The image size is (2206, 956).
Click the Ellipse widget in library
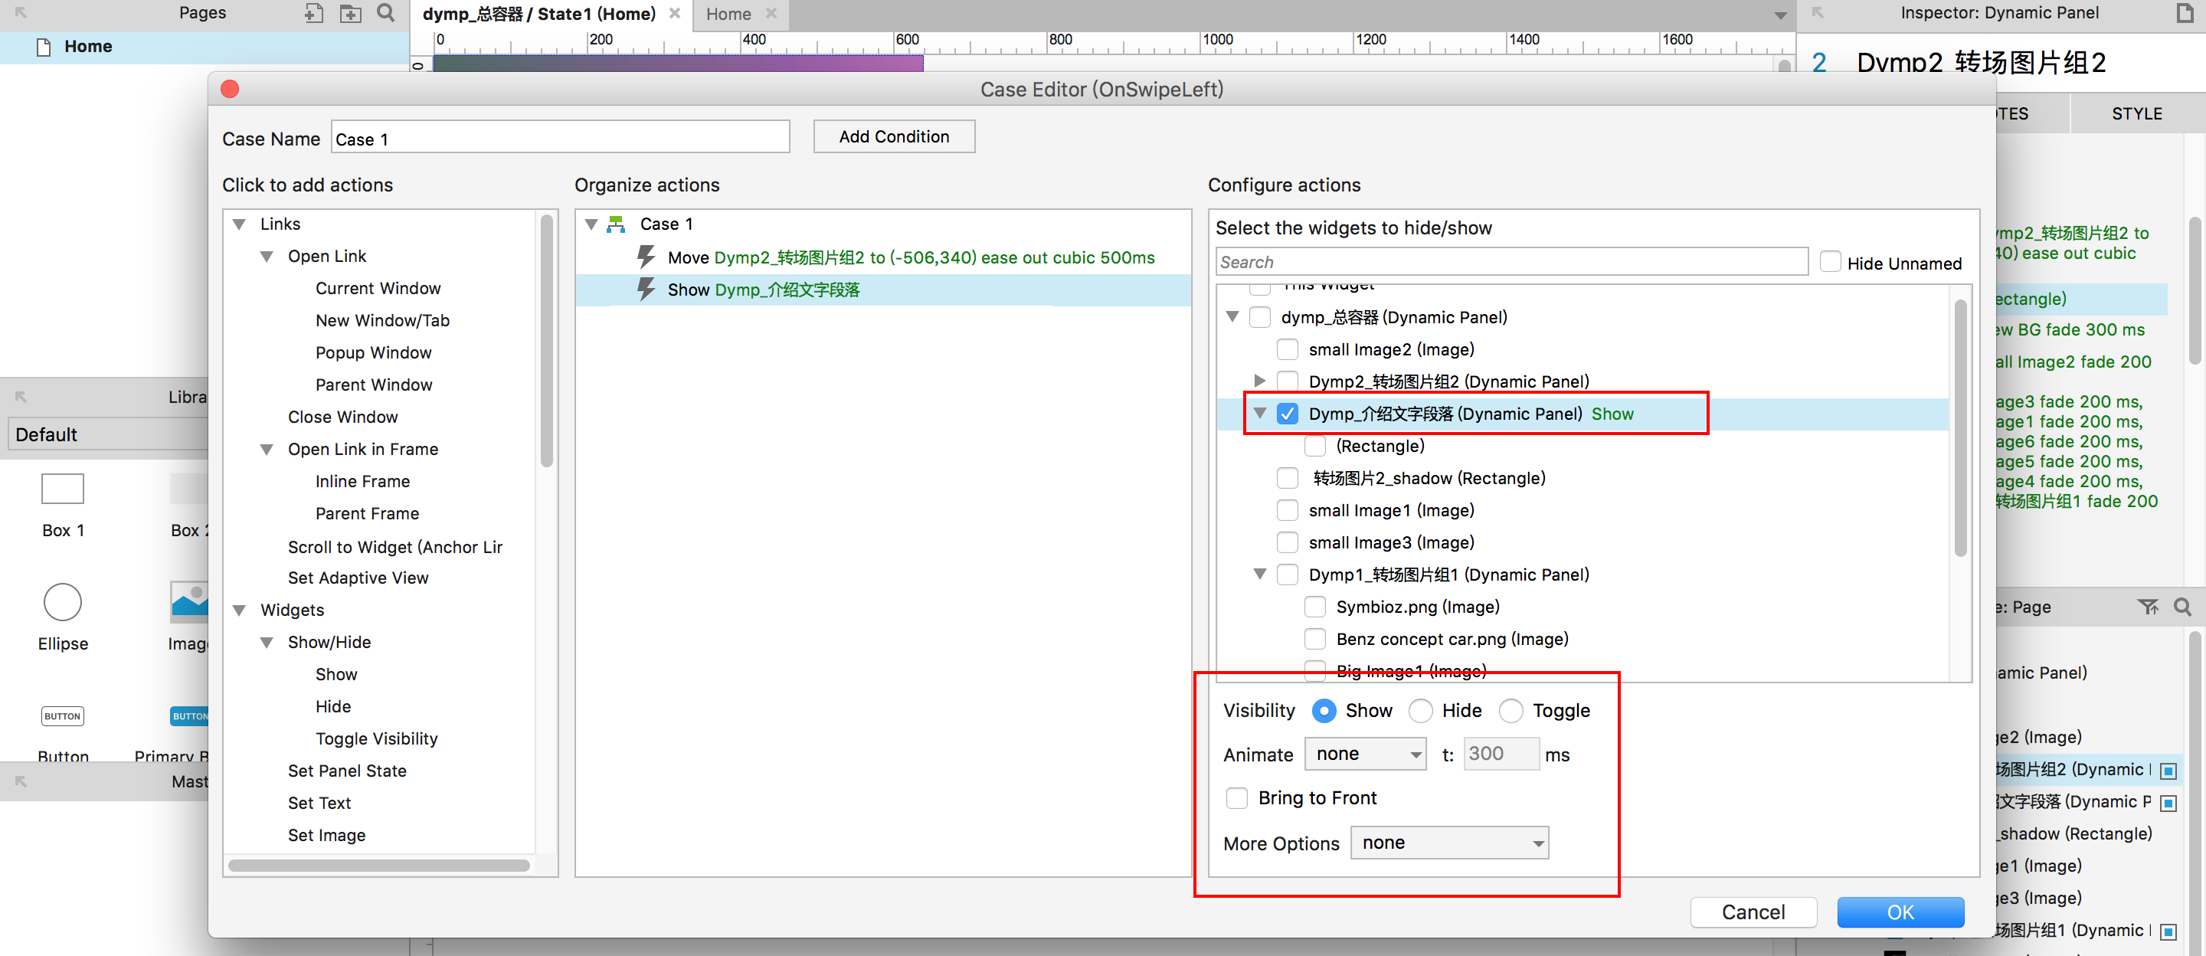click(x=63, y=602)
